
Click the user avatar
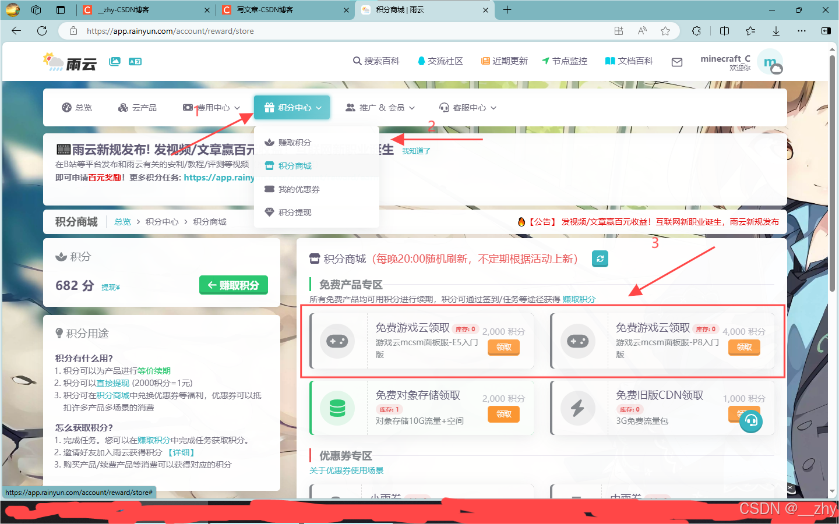pyautogui.click(x=771, y=62)
